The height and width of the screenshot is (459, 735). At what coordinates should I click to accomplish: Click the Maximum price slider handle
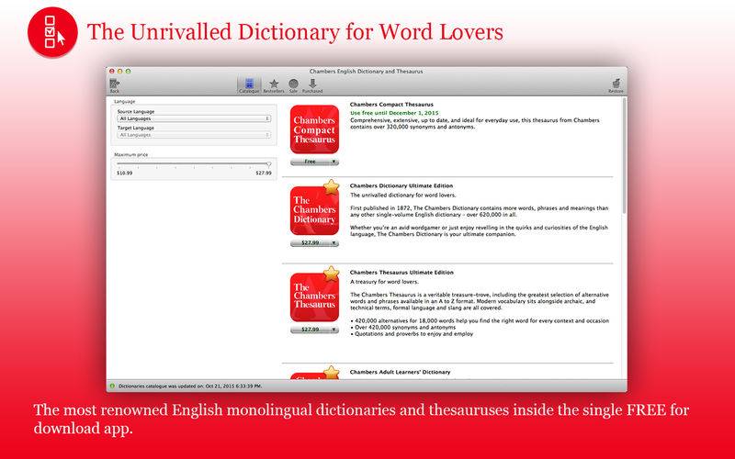click(268, 164)
